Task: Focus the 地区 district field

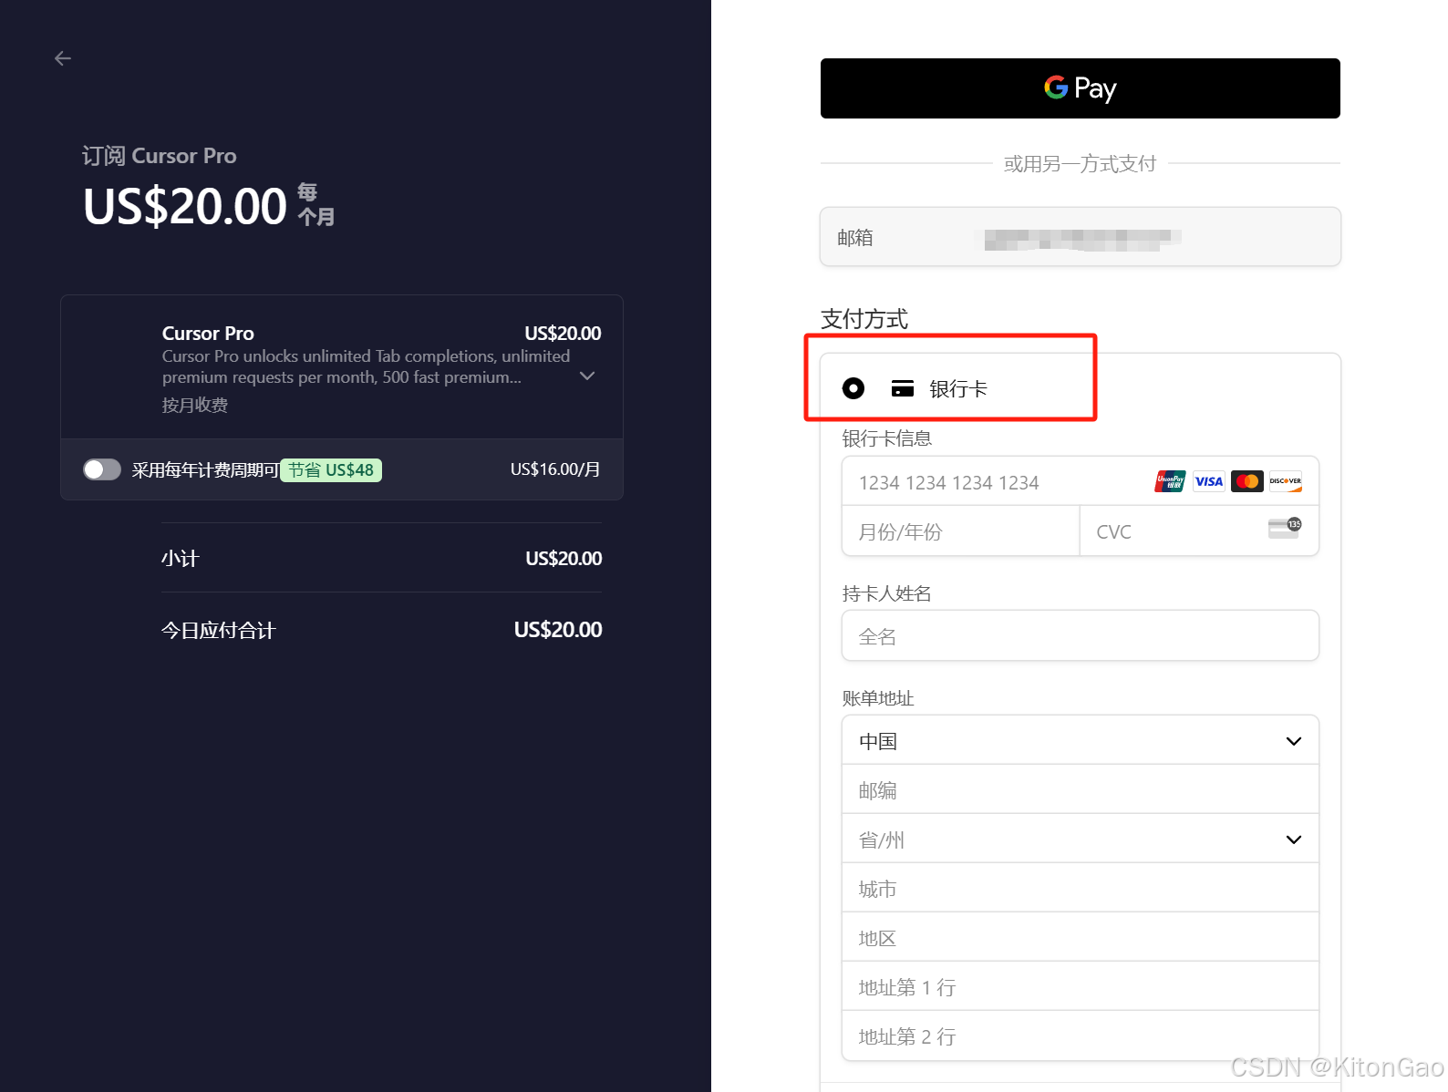Action: [1081, 937]
